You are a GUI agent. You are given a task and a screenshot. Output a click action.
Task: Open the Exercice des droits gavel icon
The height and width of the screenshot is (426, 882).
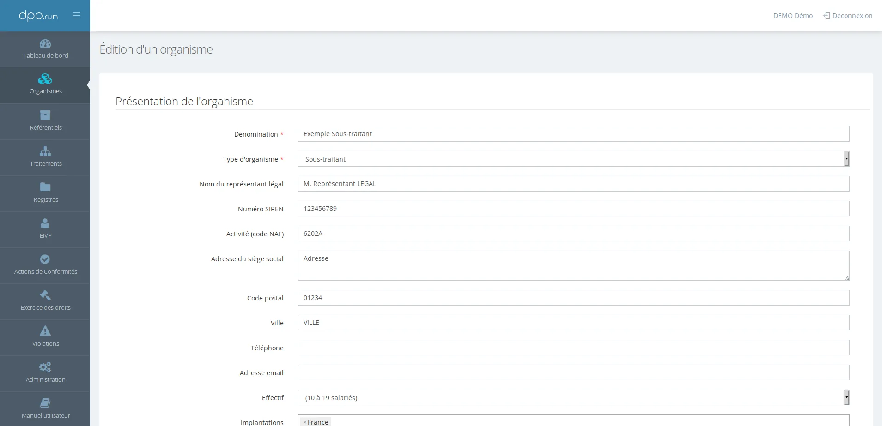click(x=45, y=295)
